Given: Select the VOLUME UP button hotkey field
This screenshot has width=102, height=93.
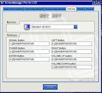Looking at the screenshot, I should click(x=72, y=59).
